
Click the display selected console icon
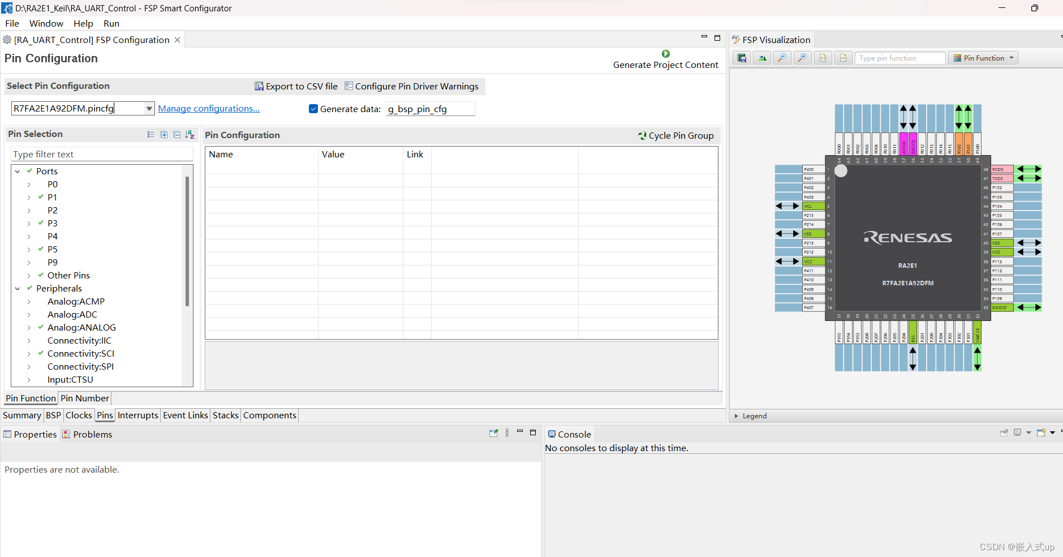coord(1018,433)
